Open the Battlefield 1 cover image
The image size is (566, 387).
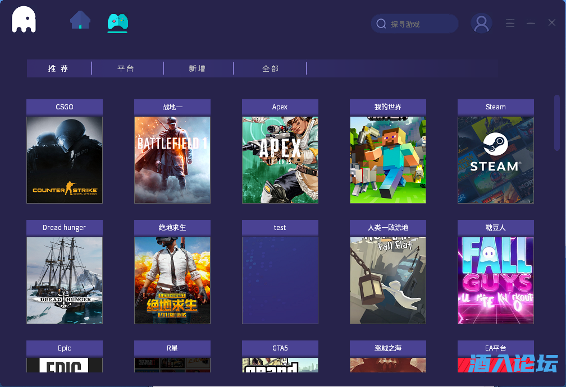pos(172,160)
